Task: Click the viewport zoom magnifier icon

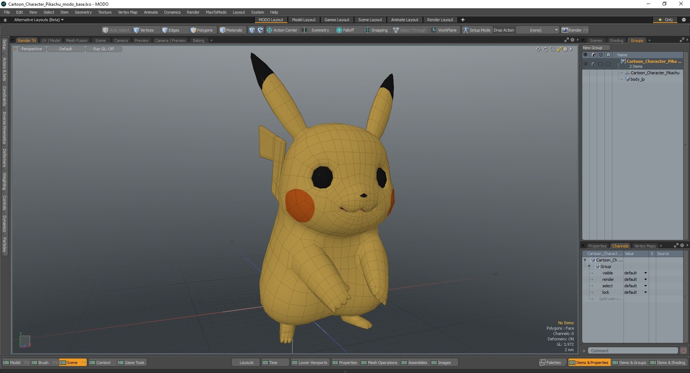Action: click(552, 49)
